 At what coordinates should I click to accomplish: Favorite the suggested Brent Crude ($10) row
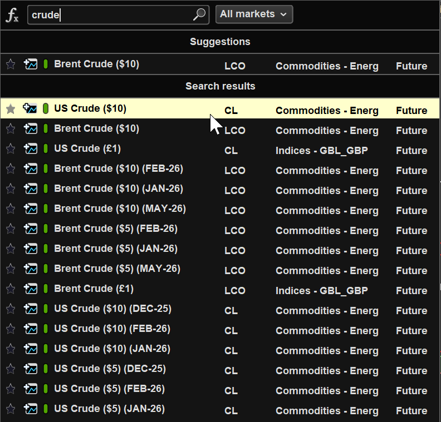point(11,64)
